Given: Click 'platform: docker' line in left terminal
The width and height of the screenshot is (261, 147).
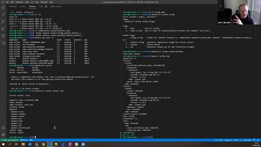Looking at the screenshot, I should (x=17, y=107).
